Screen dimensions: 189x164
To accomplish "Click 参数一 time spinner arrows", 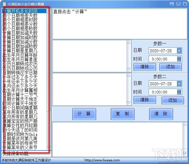I will coord(179,59).
